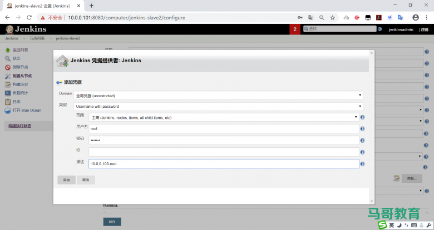Image resolution: width=434 pixels, height=230 pixels.
Task: Click the 密码 password input field
Action: 224,140
